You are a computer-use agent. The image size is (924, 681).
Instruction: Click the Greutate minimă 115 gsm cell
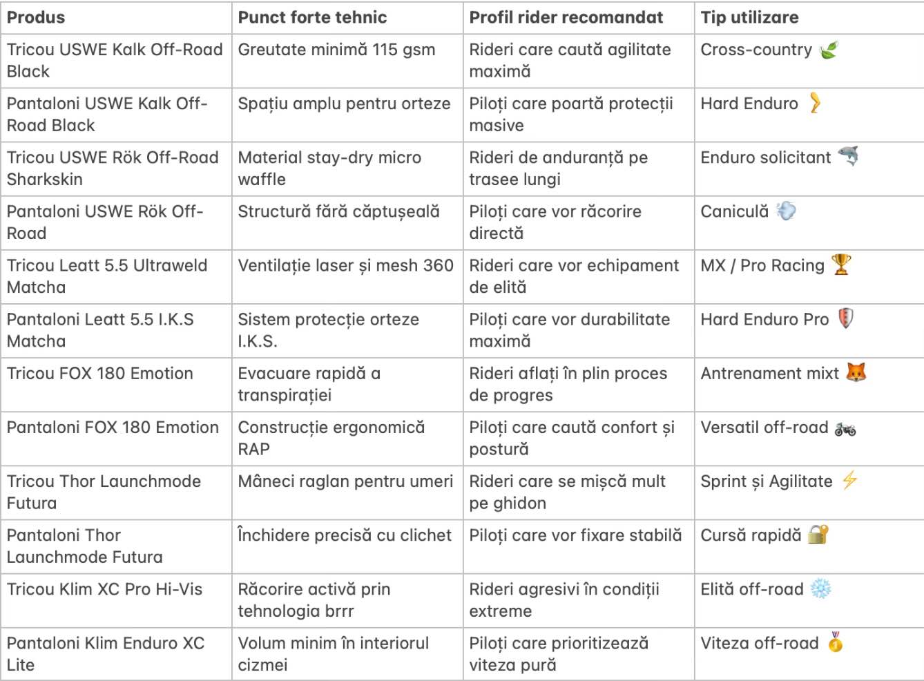click(336, 50)
